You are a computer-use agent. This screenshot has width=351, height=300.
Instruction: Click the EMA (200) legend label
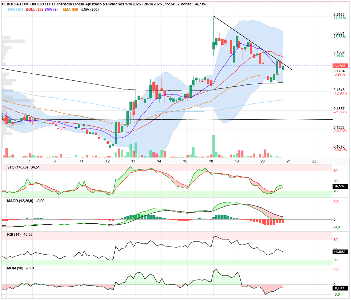click(x=90, y=10)
